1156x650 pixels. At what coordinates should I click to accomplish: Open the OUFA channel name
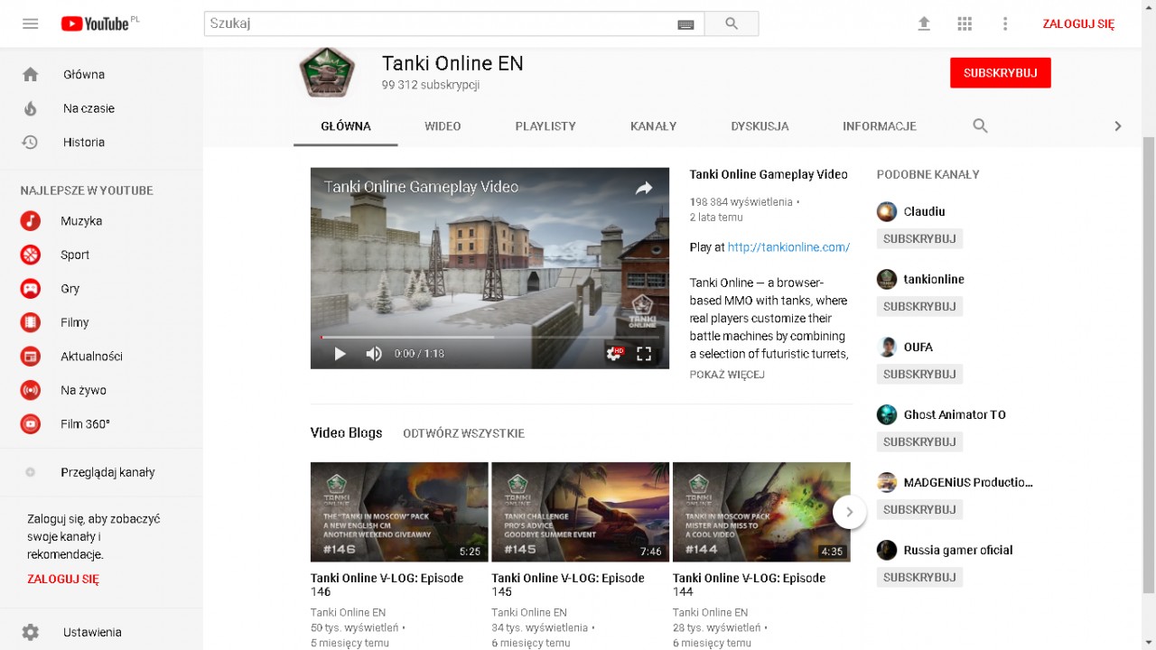click(x=918, y=347)
